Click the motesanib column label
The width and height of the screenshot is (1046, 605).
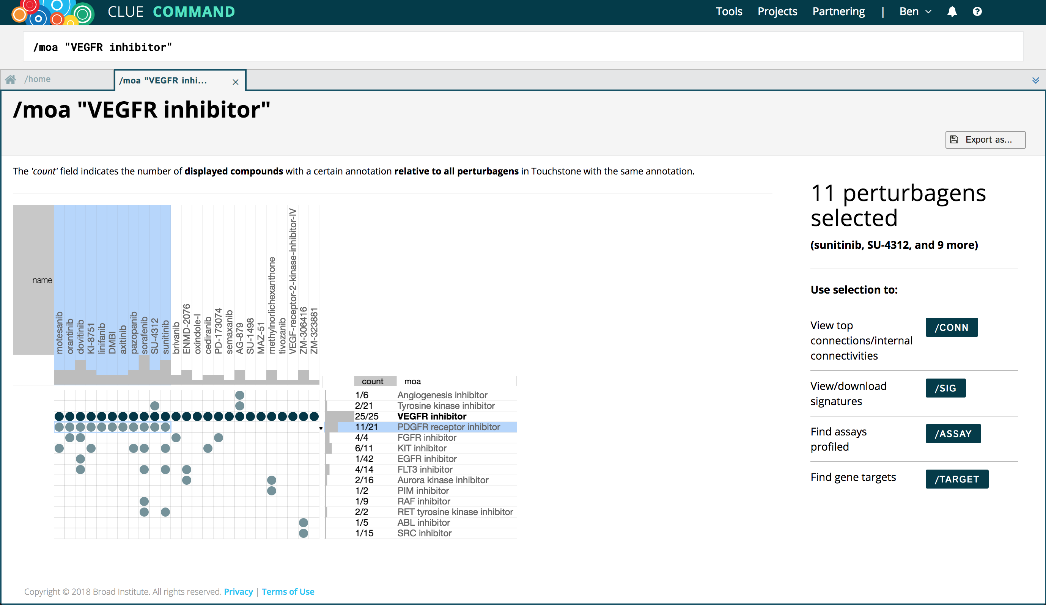(59, 333)
